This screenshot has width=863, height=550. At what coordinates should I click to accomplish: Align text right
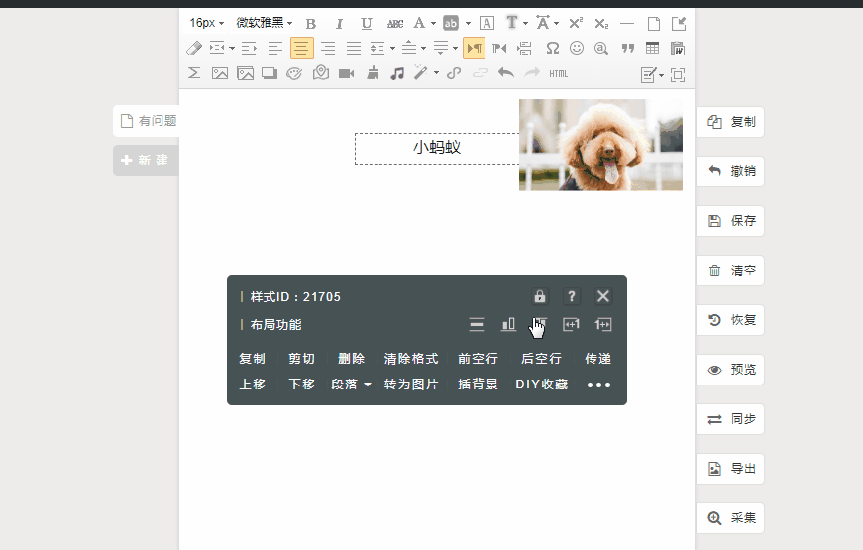pos(328,49)
